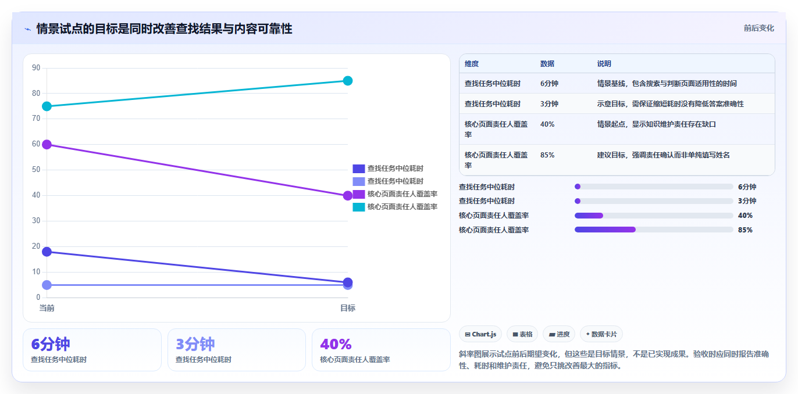Screen dimensions: 798x394
Task: Click the 50 y-axis tick label
Action: (x=36, y=170)
